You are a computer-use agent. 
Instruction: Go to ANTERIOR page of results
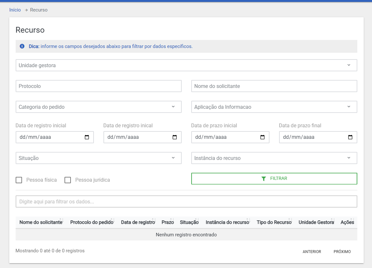[x=312, y=252]
